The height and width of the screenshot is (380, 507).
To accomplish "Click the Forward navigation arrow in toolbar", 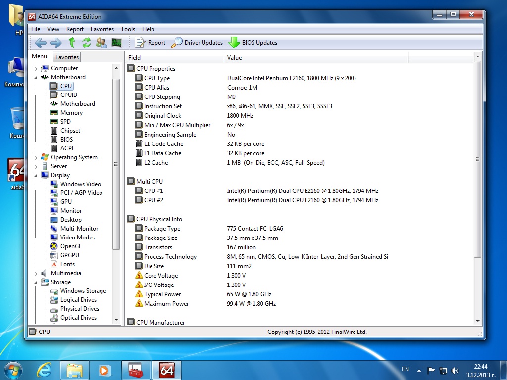I will click(55, 43).
